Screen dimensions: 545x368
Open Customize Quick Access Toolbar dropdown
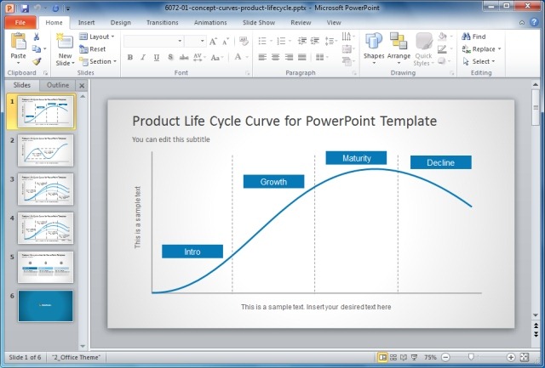[x=68, y=8]
